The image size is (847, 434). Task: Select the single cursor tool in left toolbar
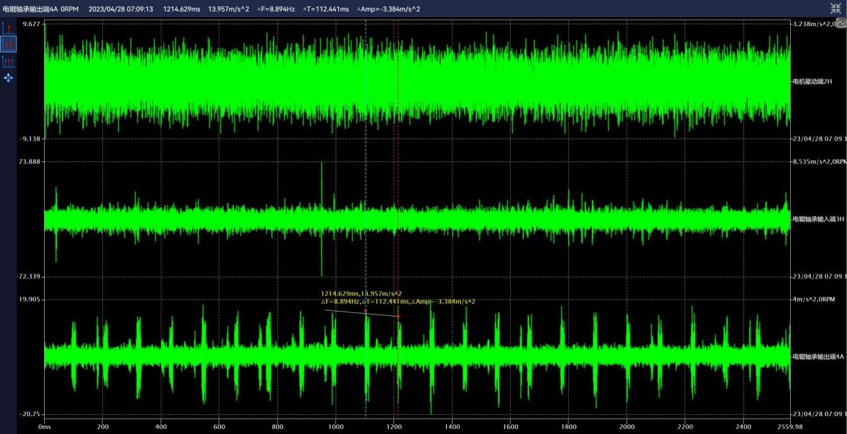coord(8,28)
